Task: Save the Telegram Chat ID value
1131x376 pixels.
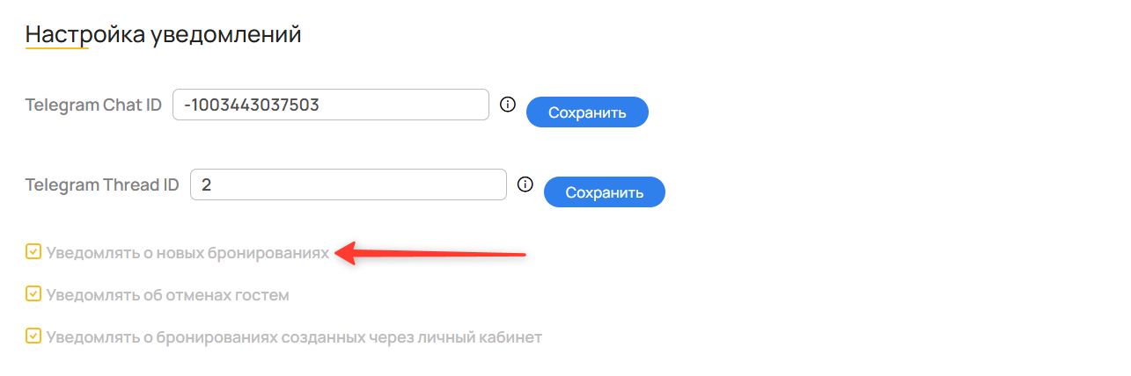Action: (587, 112)
